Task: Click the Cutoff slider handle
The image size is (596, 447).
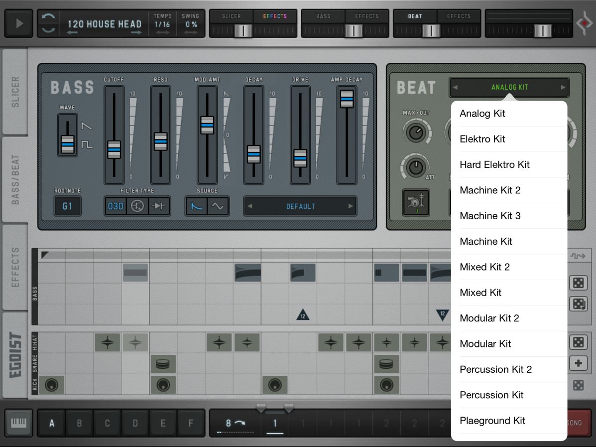Action: tap(114, 149)
